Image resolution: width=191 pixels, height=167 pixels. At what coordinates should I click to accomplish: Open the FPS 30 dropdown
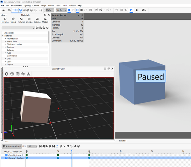(32, 146)
